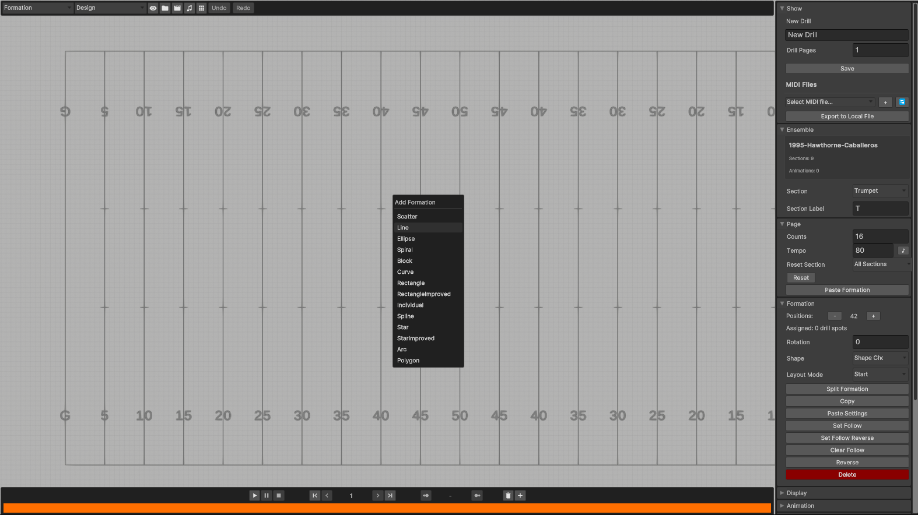Click Export to Local File button
This screenshot has width=918, height=515.
point(847,117)
